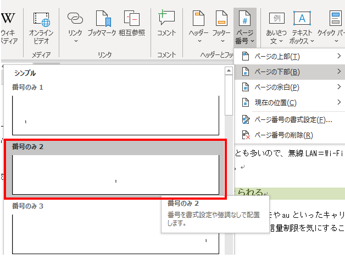Expand submenu arrow for 現在の位置(C)

click(339, 102)
